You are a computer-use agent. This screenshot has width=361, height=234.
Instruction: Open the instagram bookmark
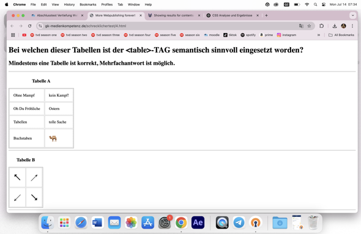point(286,35)
